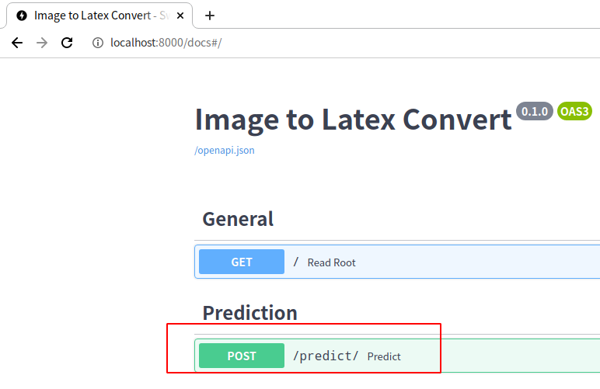Collapse the Prediction section heading
Image resolution: width=600 pixels, height=389 pixels.
point(250,313)
